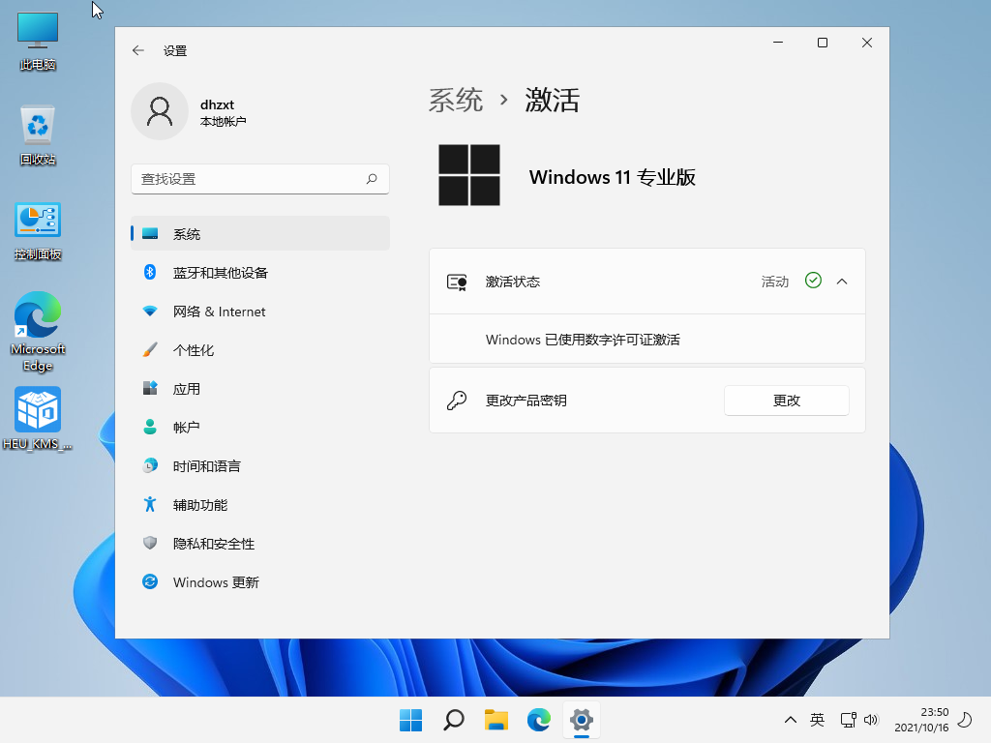
Task: Open Edge from the taskbar
Action: tap(539, 720)
